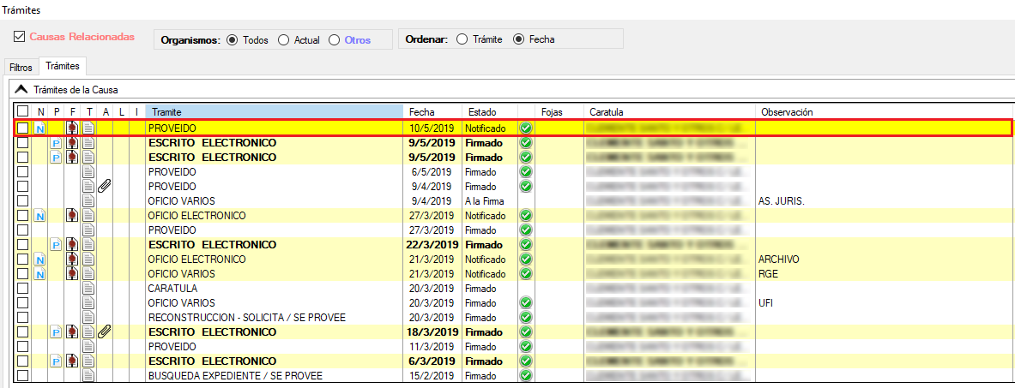
Task: Open the document text icon on the CARATULA row
Action: tap(88, 289)
